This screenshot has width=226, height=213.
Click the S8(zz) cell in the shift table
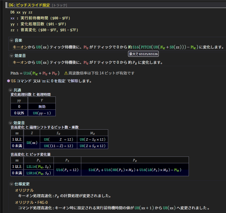click(32, 143)
